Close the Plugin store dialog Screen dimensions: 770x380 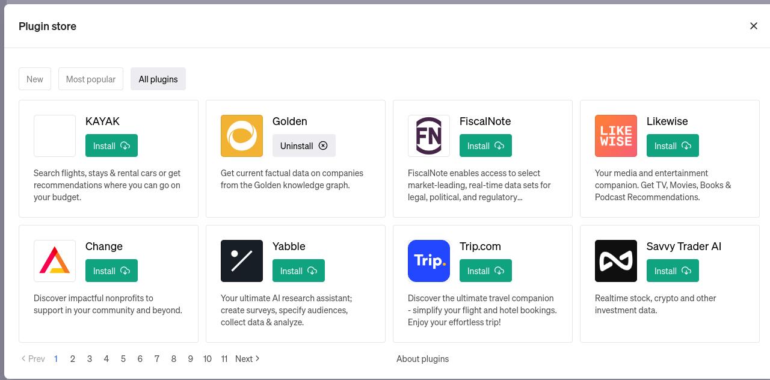753,26
